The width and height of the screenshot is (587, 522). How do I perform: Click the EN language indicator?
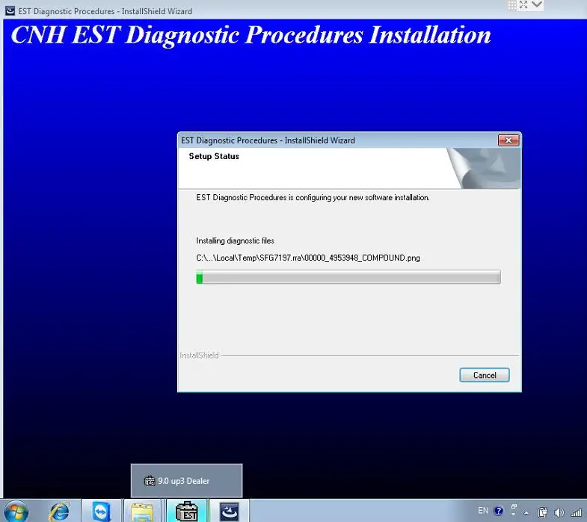(x=483, y=510)
